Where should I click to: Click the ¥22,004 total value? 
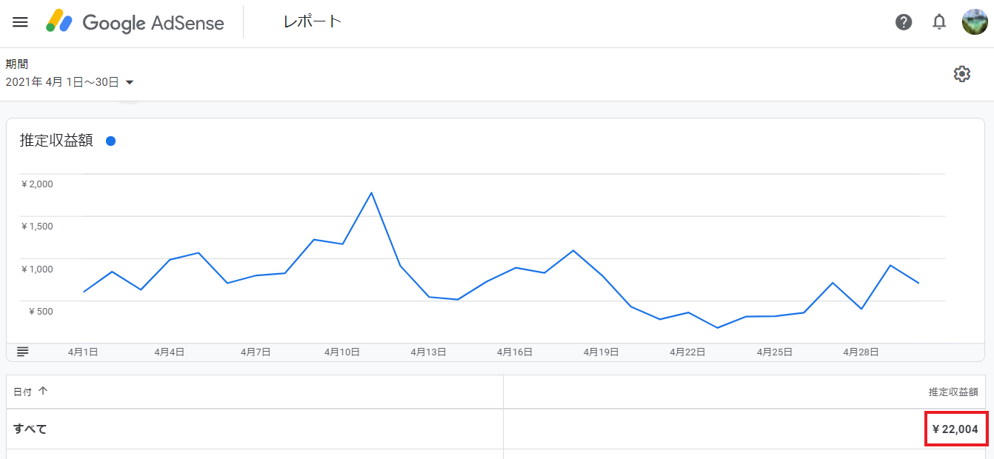click(955, 429)
